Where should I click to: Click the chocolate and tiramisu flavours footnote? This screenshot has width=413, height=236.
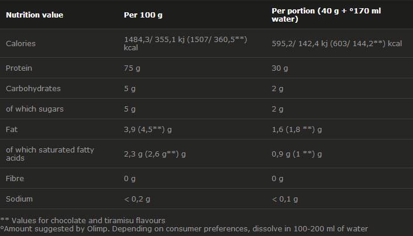coord(83,220)
